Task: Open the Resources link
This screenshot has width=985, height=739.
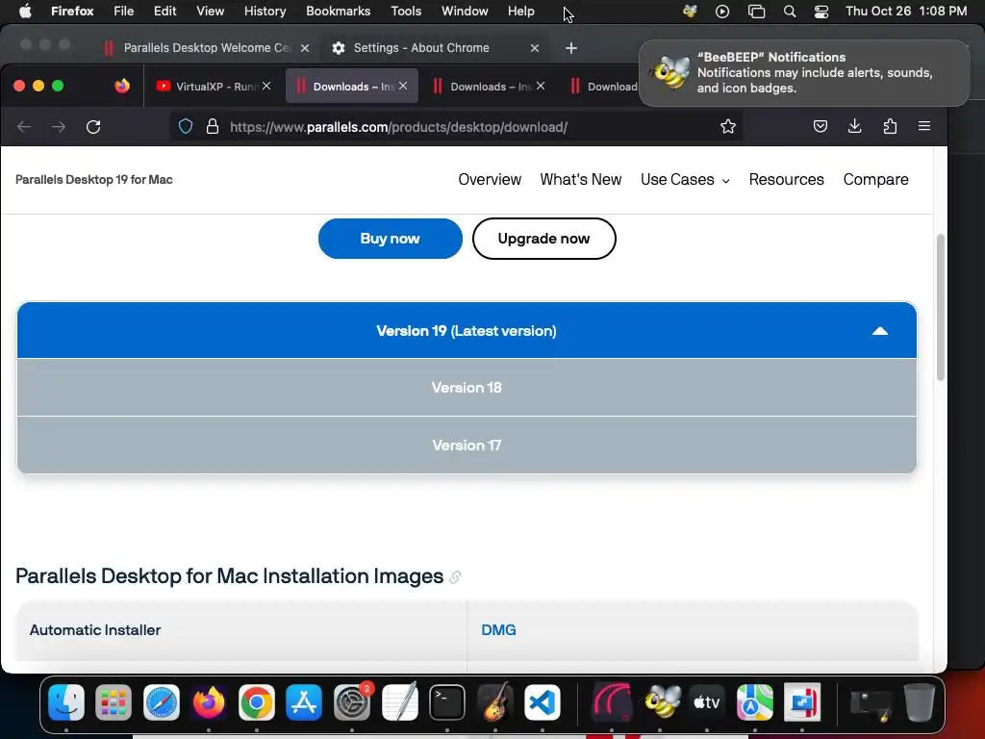Action: 786,180
